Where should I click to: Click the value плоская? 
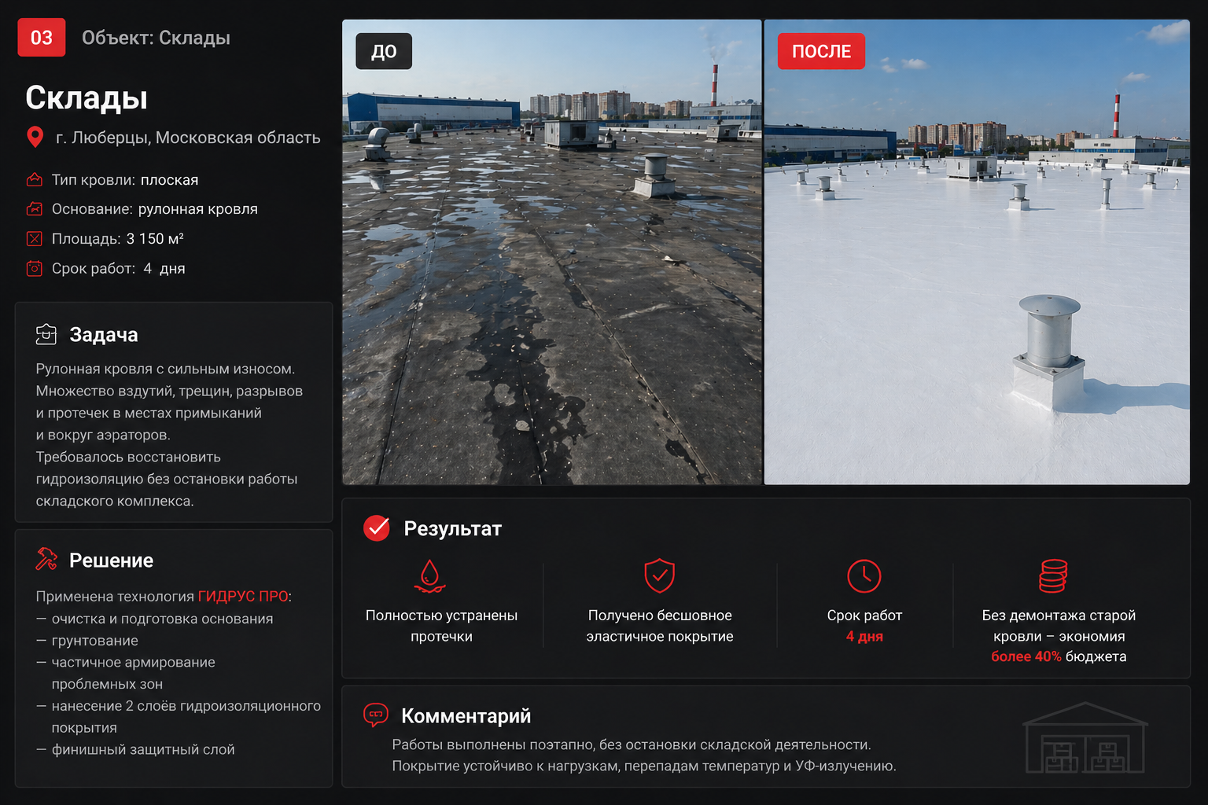[x=169, y=180]
